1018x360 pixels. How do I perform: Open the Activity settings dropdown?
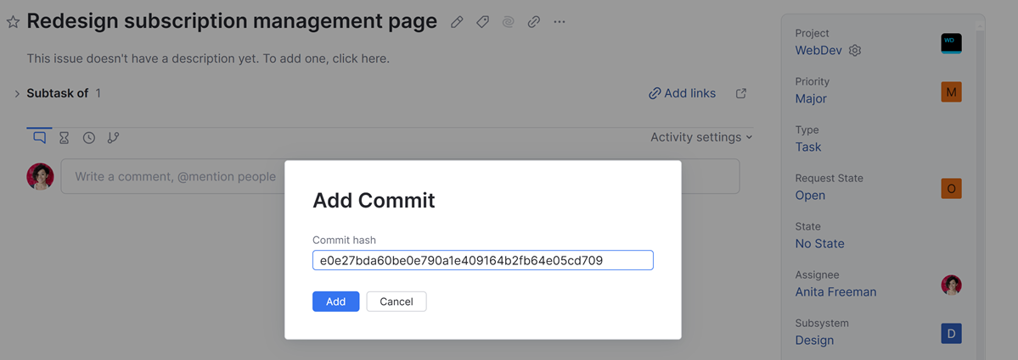click(701, 137)
